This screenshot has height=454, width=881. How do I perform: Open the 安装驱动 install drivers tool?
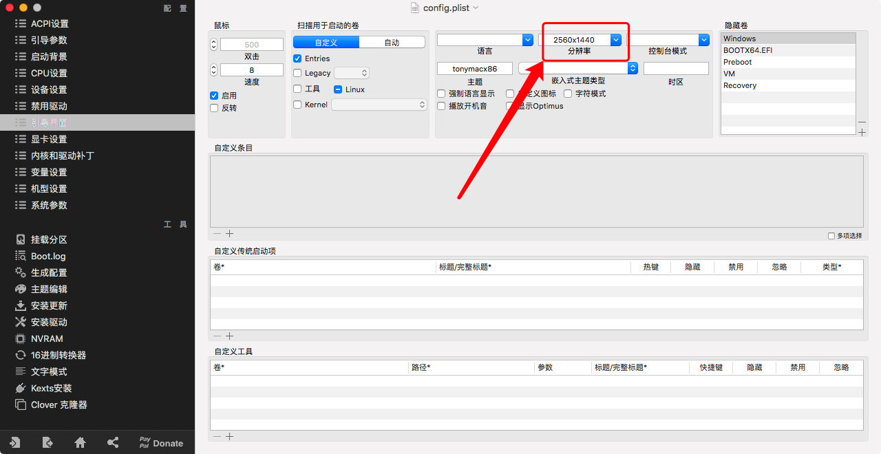click(x=41, y=322)
